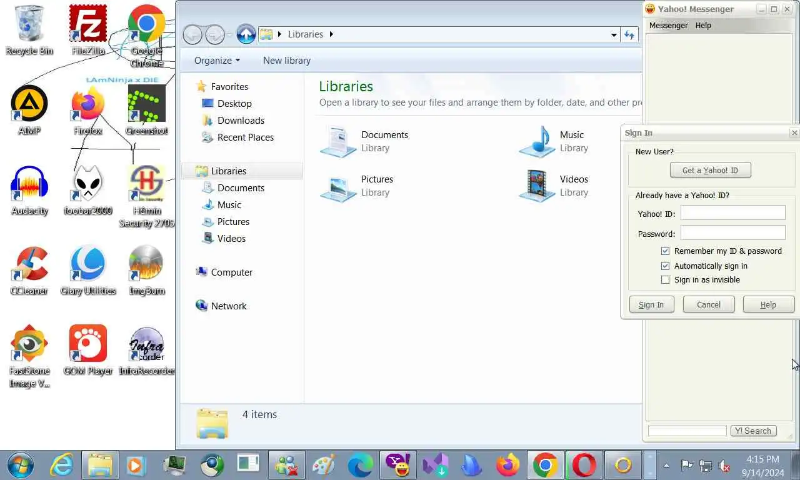The width and height of the screenshot is (800, 480).
Task: Open Yahoo Messenger Help menu
Action: pyautogui.click(x=703, y=26)
